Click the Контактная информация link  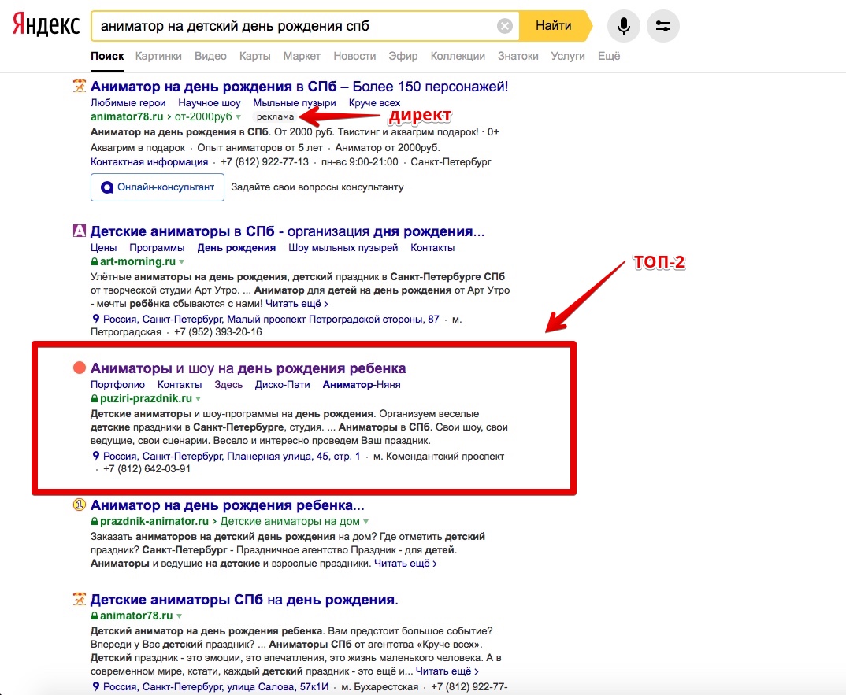tap(149, 162)
